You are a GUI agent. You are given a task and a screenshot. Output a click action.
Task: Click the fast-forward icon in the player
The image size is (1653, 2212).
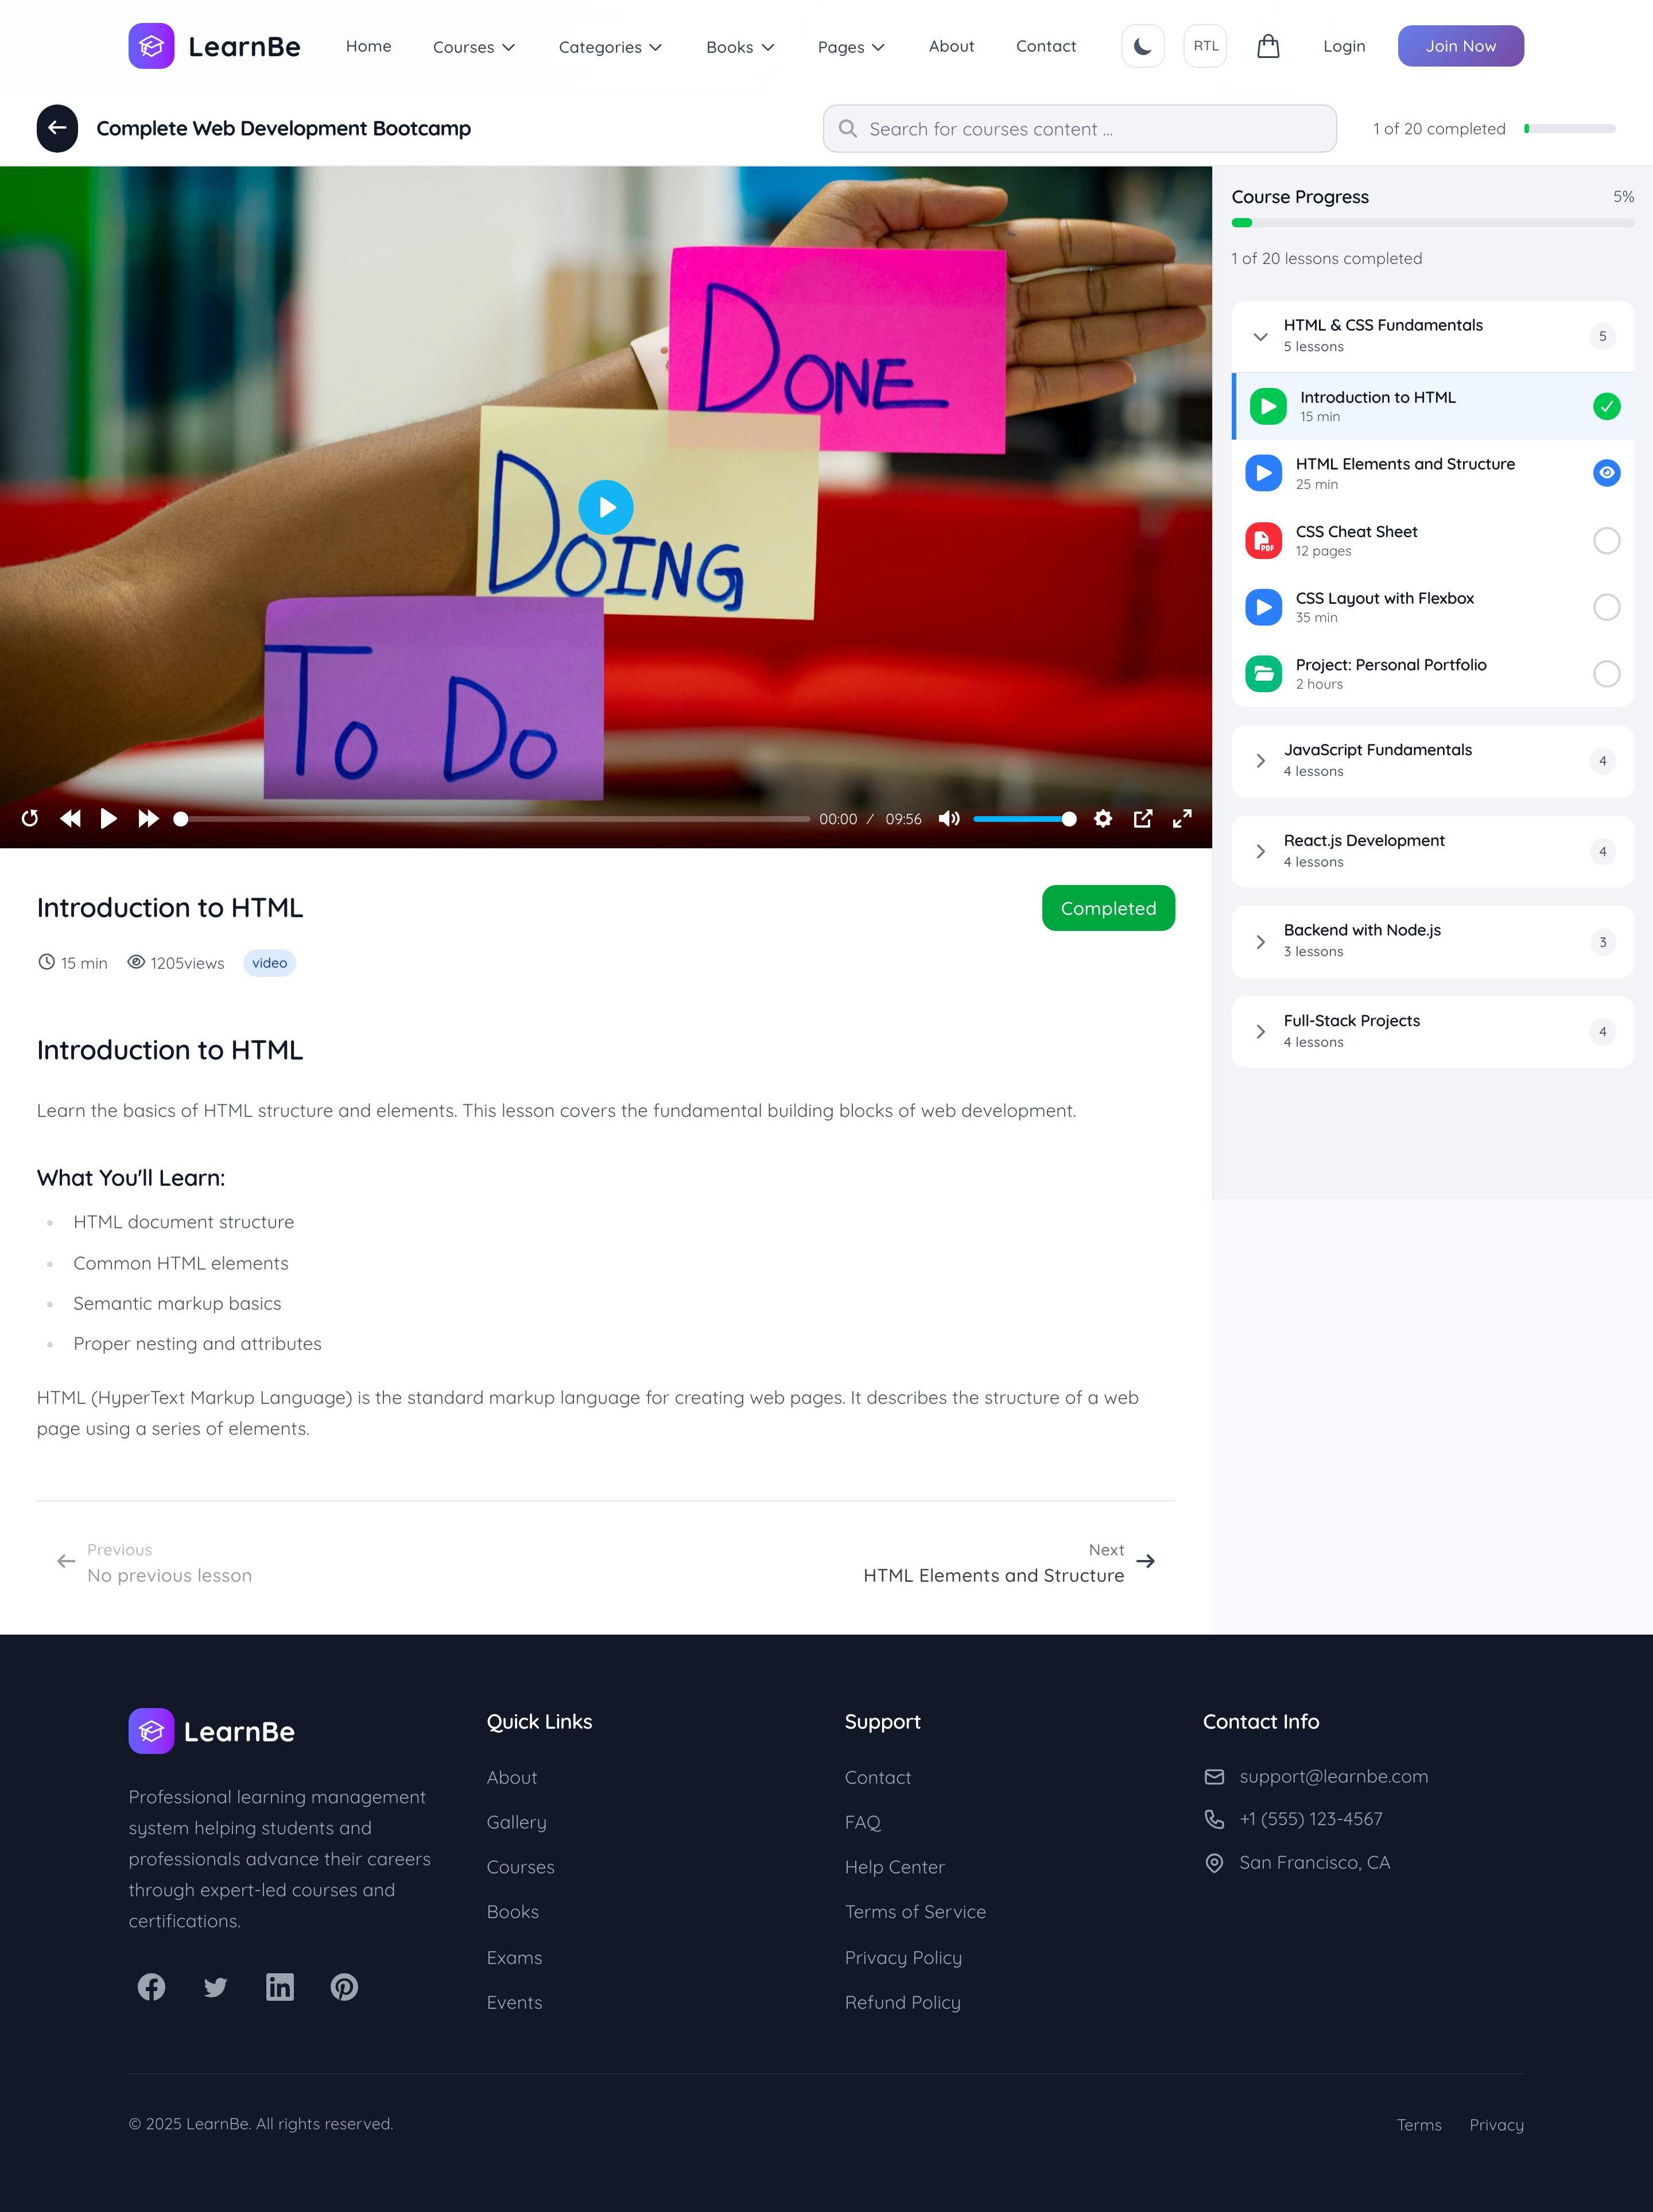click(148, 819)
